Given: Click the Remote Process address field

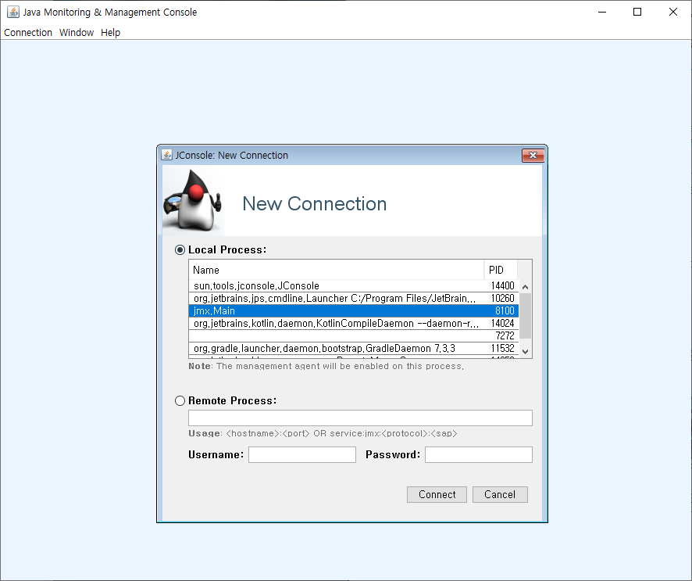Looking at the screenshot, I should (360, 418).
